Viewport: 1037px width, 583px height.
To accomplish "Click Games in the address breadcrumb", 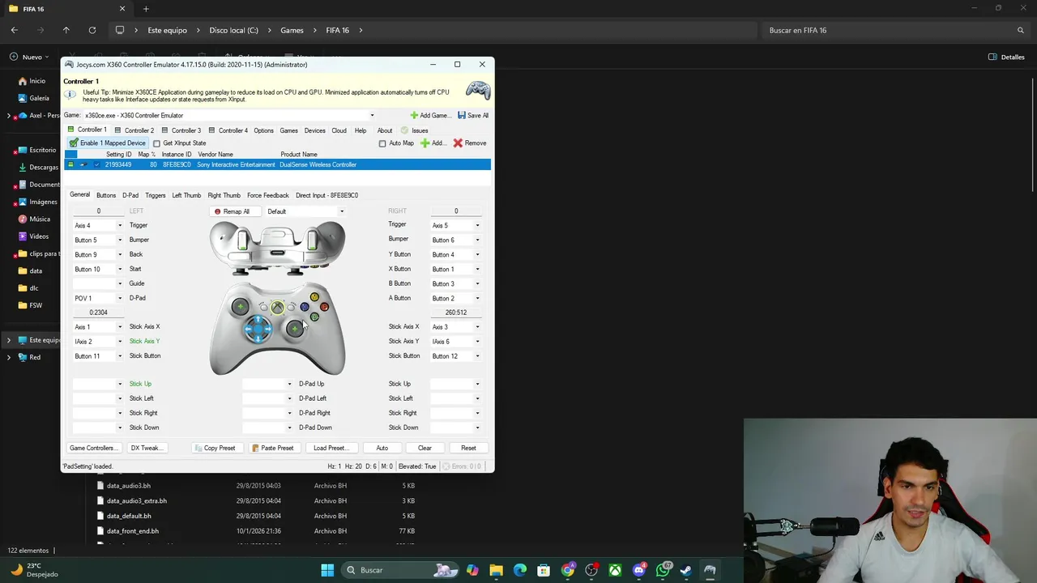I will (292, 30).
